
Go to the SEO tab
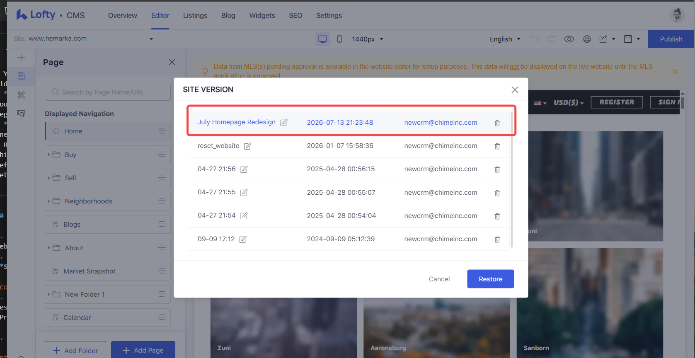click(295, 15)
